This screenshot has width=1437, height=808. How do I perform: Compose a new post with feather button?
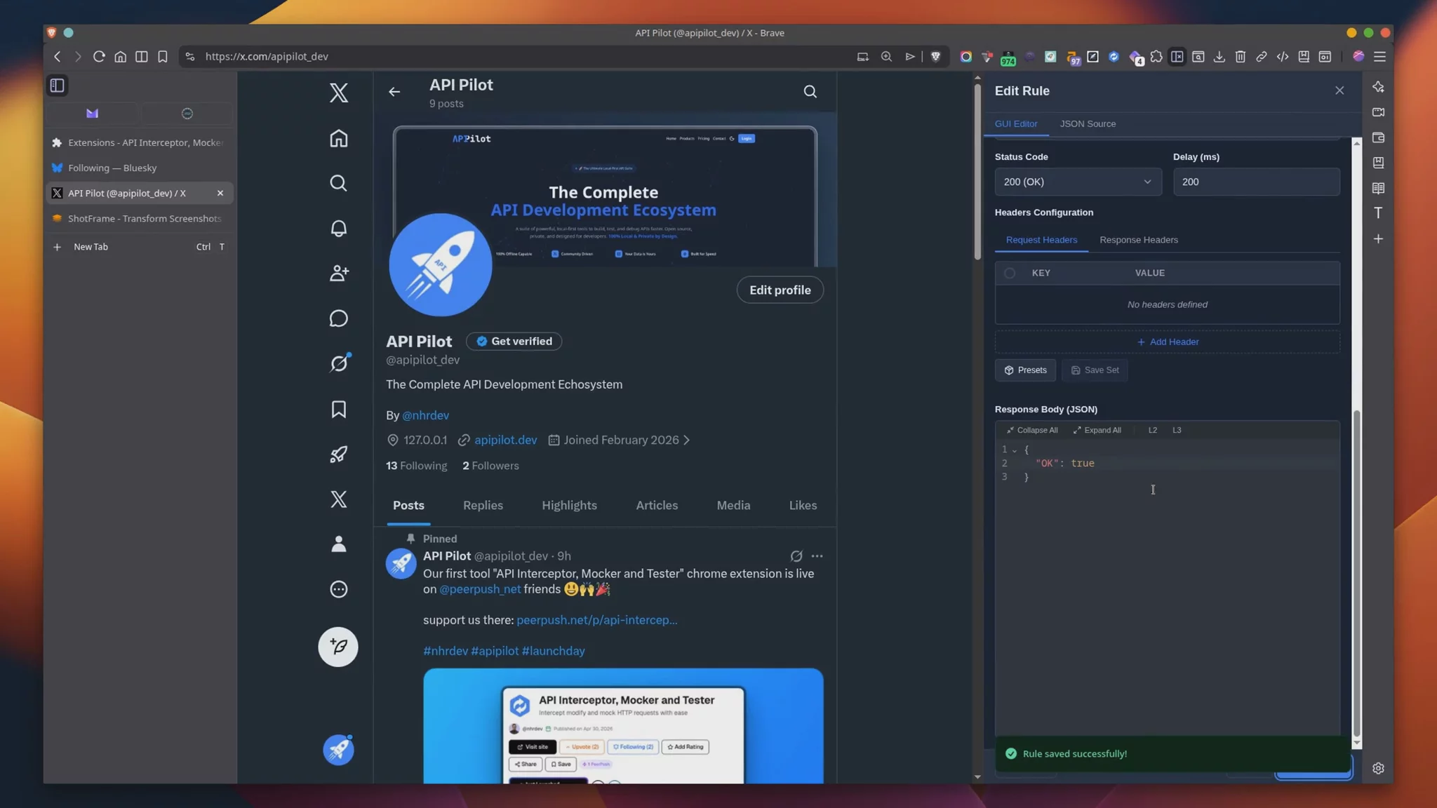click(x=338, y=647)
